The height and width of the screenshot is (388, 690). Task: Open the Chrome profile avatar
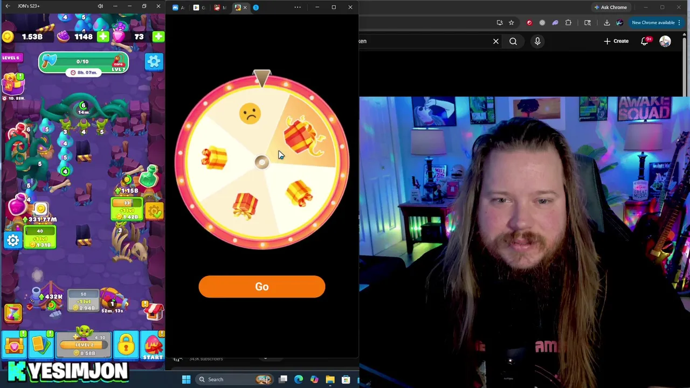coord(619,23)
